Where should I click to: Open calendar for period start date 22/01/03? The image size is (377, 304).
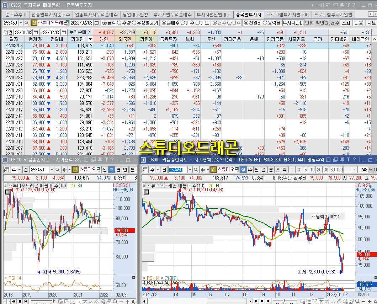click(36, 32)
